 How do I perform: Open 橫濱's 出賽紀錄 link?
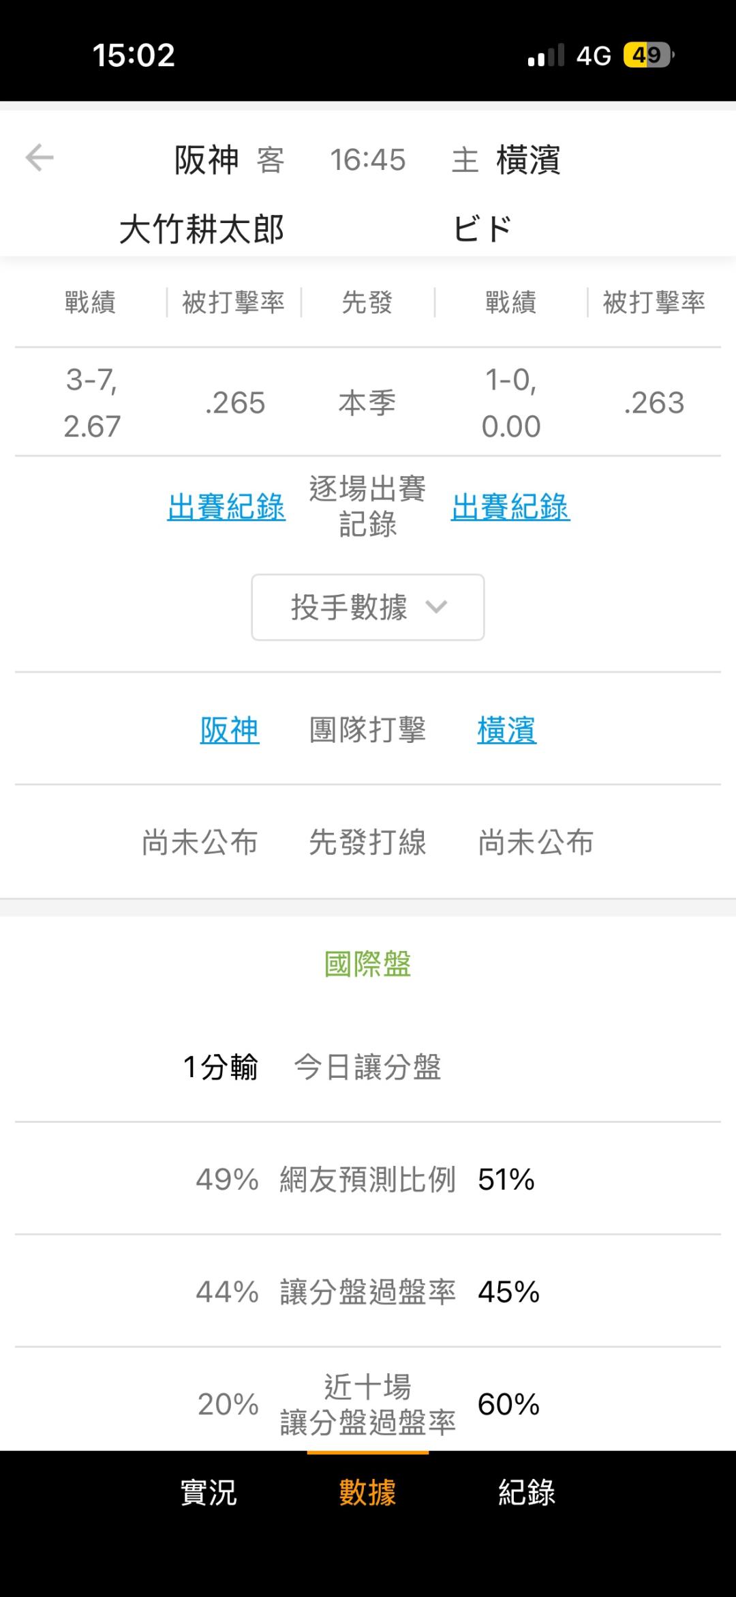[x=510, y=507]
